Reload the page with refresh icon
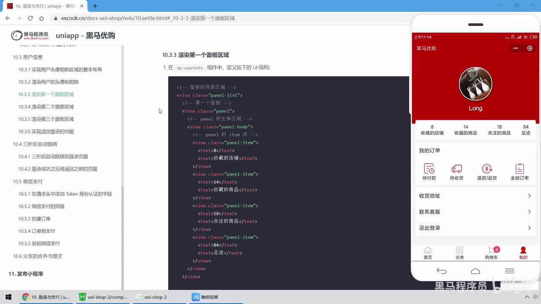This screenshot has width=541, height=304. pos(30,18)
